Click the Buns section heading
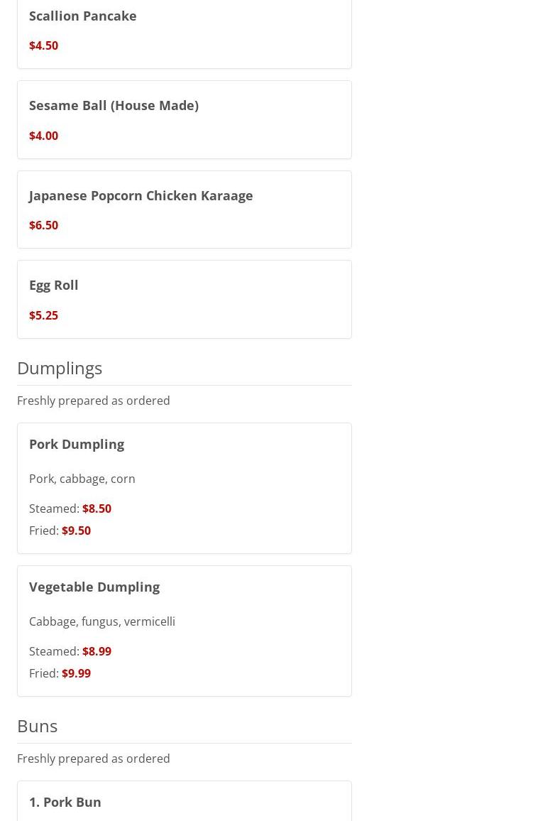 point(38,726)
